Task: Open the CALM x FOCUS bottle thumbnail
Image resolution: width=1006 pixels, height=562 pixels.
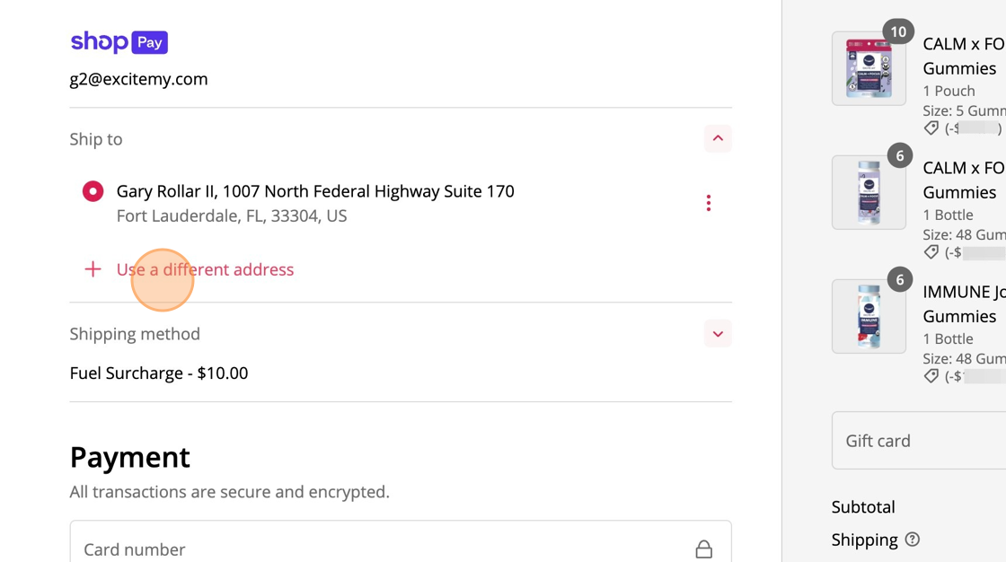Action: (x=869, y=192)
